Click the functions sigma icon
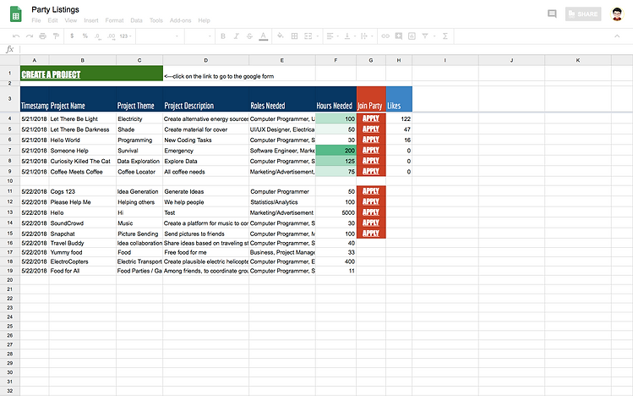The image size is (633, 396). [x=445, y=36]
